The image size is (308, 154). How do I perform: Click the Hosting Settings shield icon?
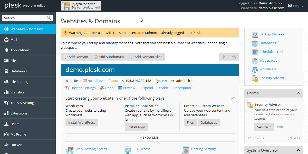186,150
